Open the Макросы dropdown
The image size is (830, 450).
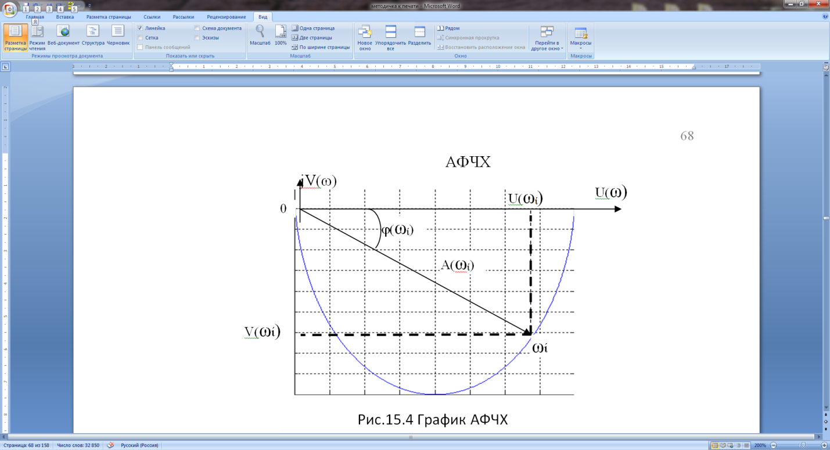tap(580, 38)
